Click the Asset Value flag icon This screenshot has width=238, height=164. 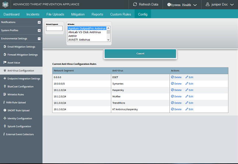(5, 62)
